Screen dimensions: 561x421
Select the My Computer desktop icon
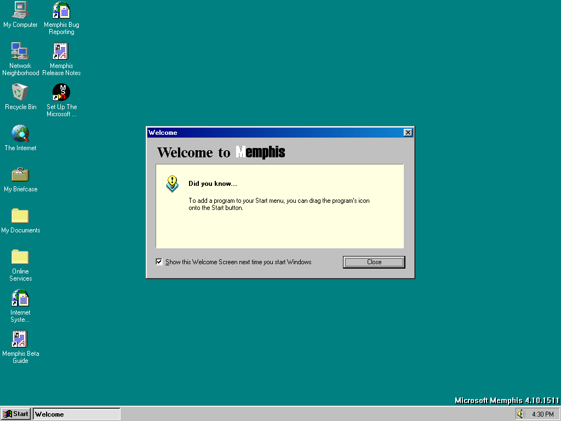click(20, 14)
